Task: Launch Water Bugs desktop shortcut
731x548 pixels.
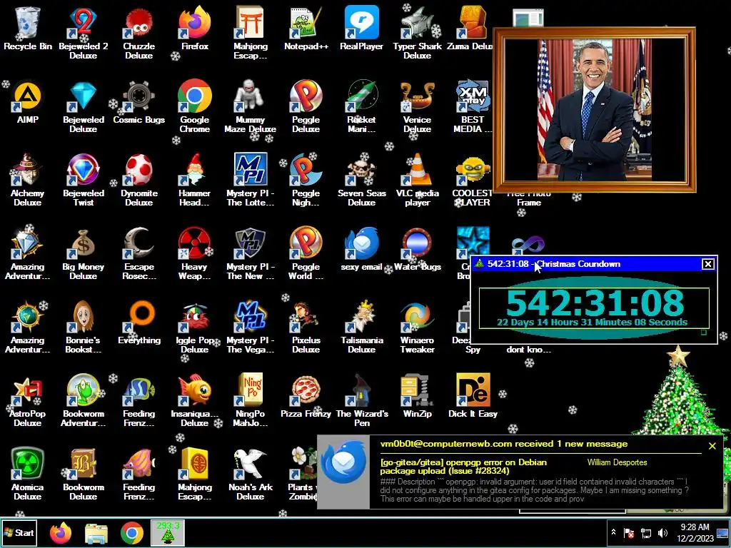Action: [x=417, y=250]
